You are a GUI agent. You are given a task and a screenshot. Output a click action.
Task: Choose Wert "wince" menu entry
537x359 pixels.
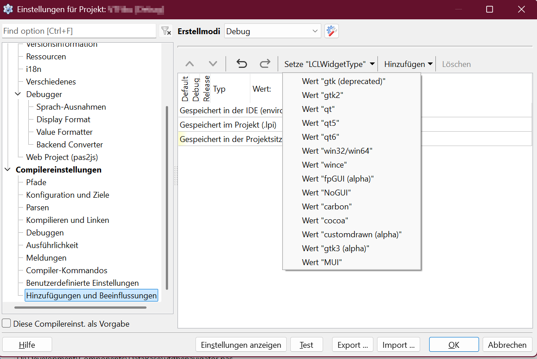coord(352,165)
